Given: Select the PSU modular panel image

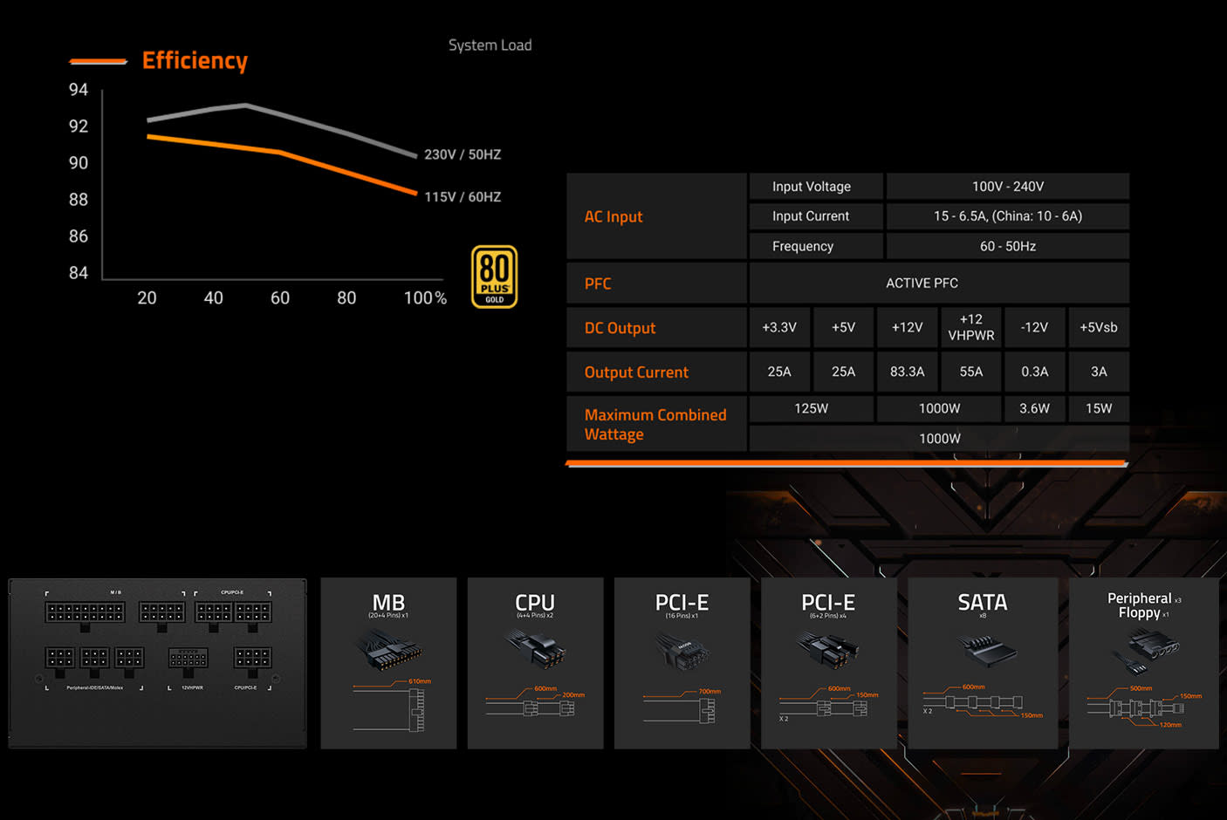Looking at the screenshot, I should tap(158, 663).
